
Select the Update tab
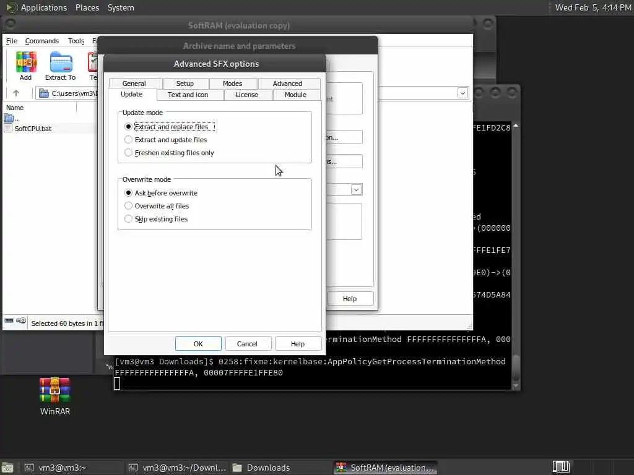coord(132,94)
